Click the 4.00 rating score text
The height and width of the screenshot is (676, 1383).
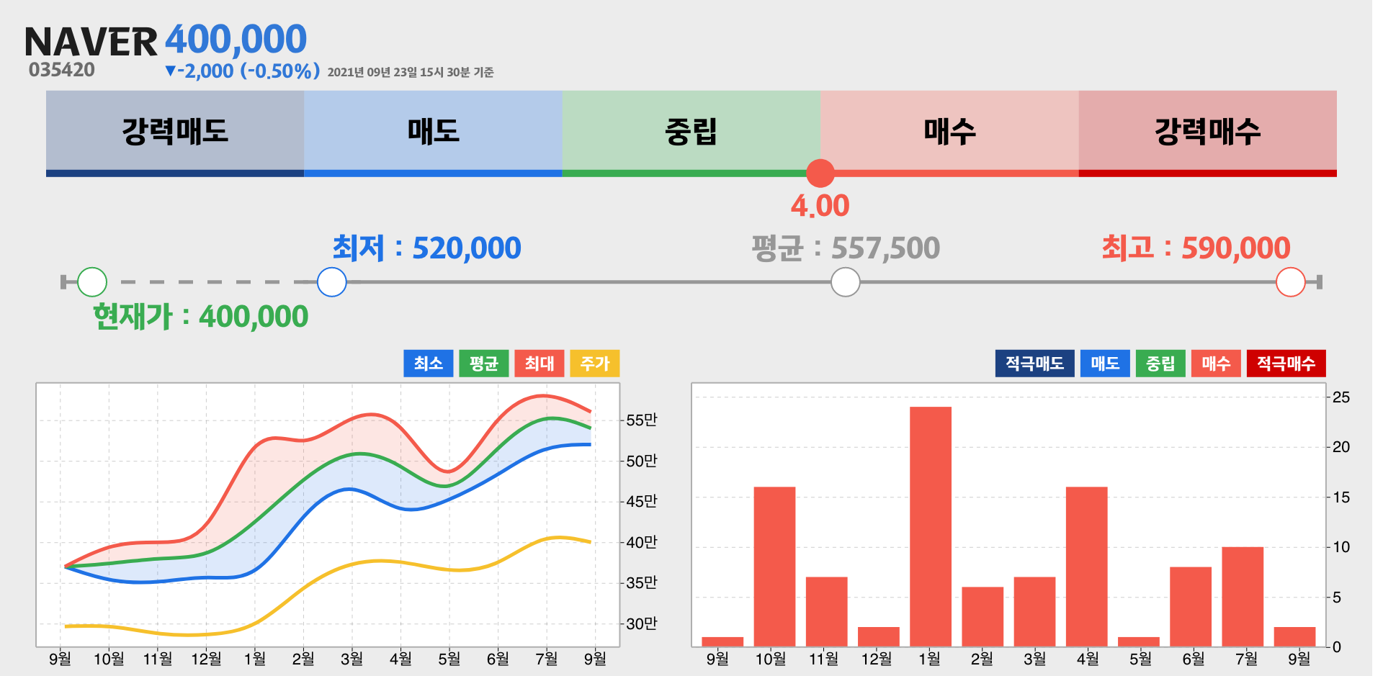[x=820, y=206]
